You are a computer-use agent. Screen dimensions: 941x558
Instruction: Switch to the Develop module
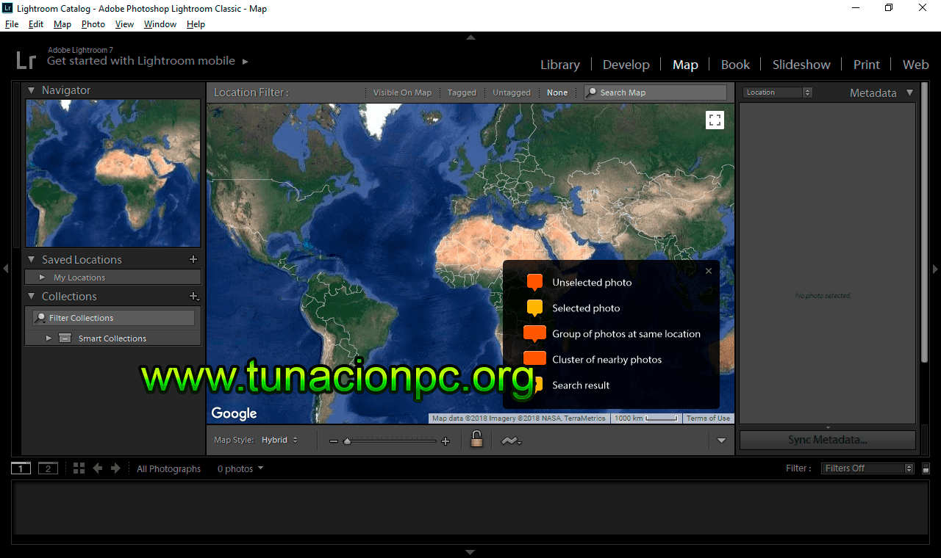point(626,65)
